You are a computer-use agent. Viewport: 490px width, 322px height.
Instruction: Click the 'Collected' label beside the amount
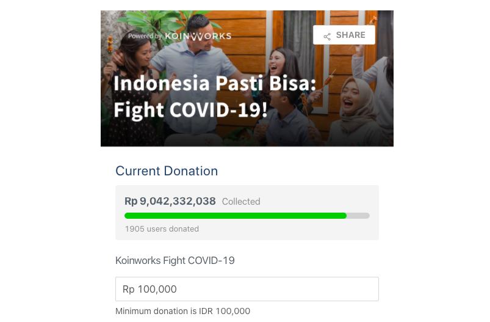pos(241,202)
